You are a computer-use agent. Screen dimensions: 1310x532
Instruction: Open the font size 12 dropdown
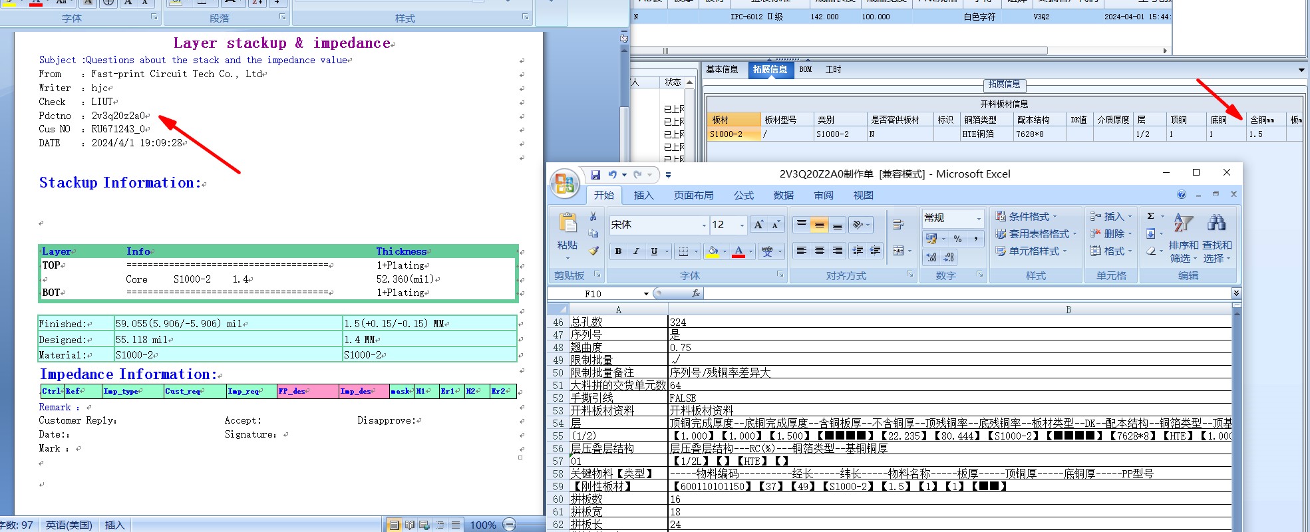click(742, 225)
